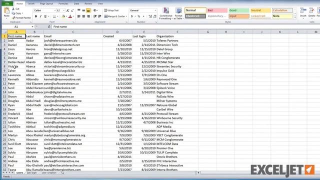Click the insert new worksheet icon

tap(62, 173)
